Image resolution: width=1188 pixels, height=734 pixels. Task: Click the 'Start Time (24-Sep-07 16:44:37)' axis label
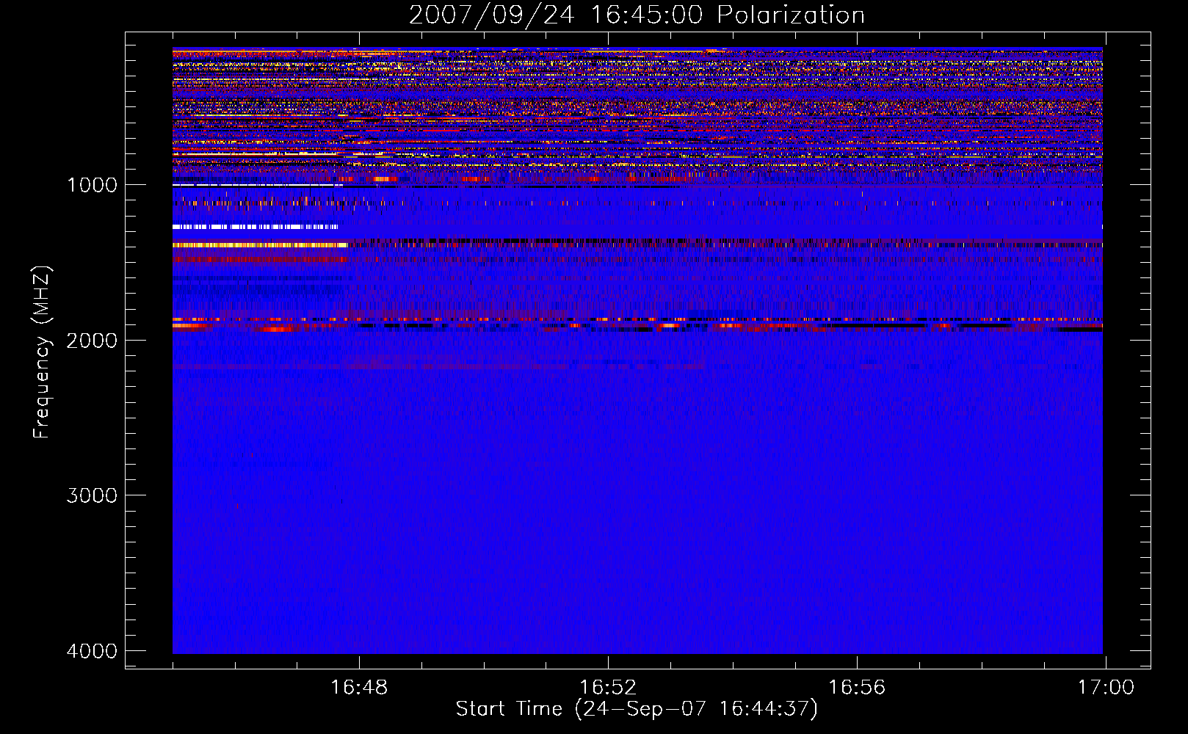point(637,709)
